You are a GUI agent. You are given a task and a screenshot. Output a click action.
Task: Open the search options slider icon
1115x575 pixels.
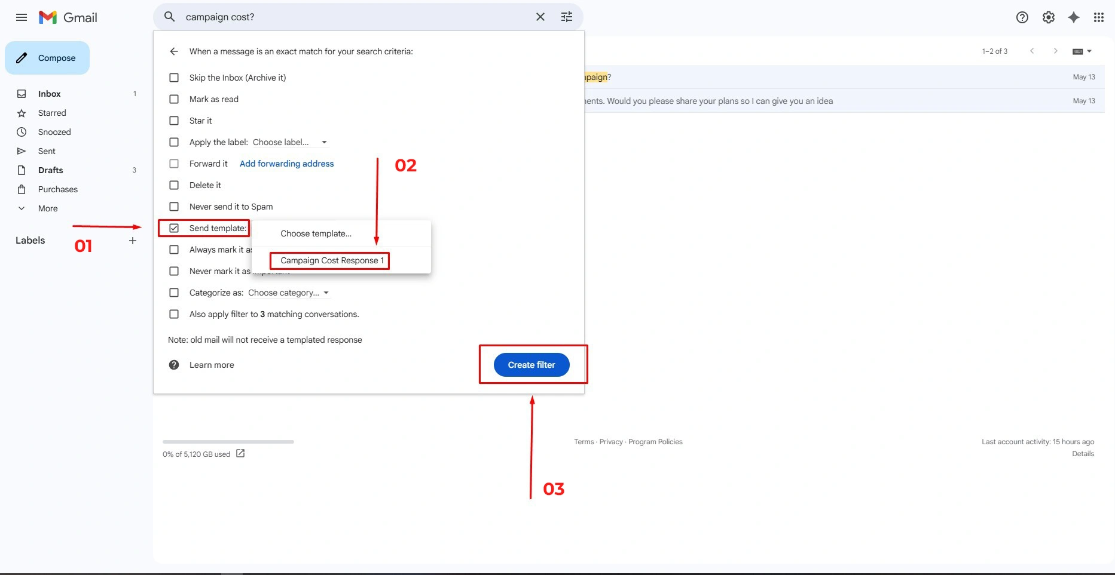point(567,17)
